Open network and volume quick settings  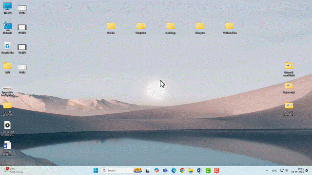[284, 171]
